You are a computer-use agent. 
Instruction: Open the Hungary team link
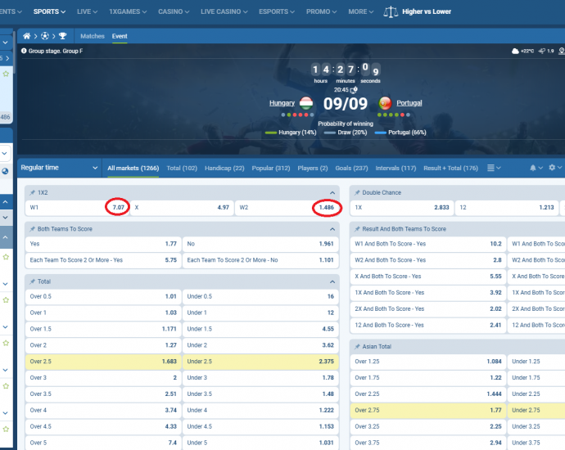pos(282,103)
